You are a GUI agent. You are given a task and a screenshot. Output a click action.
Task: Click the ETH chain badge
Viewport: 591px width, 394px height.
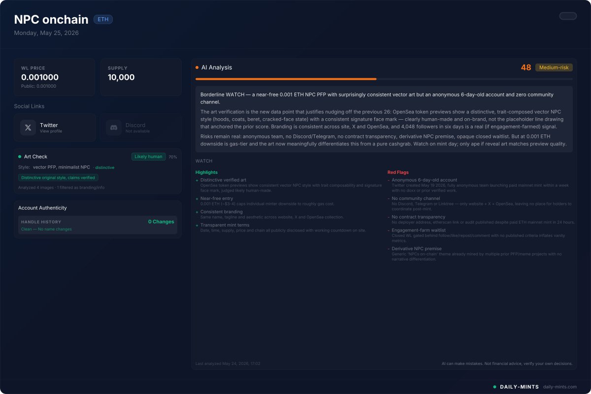pos(103,20)
